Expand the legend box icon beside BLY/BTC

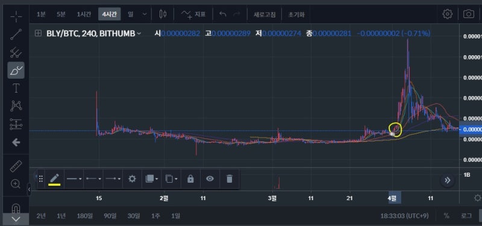coord(38,34)
